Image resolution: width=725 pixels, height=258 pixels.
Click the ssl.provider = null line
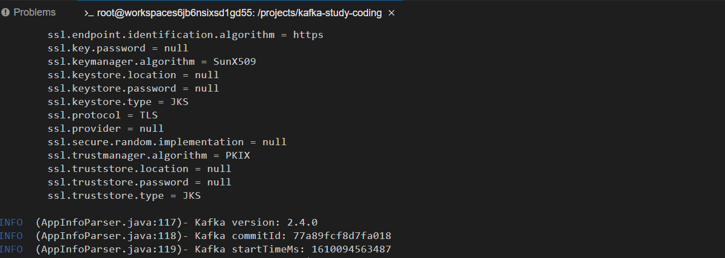click(106, 128)
